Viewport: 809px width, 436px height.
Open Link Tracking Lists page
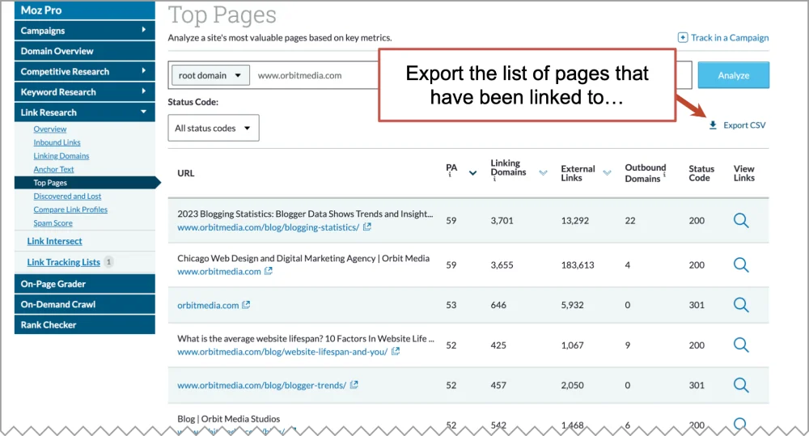click(x=63, y=262)
